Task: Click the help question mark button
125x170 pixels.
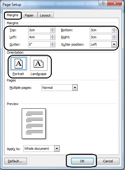Action: (x=103, y=3)
